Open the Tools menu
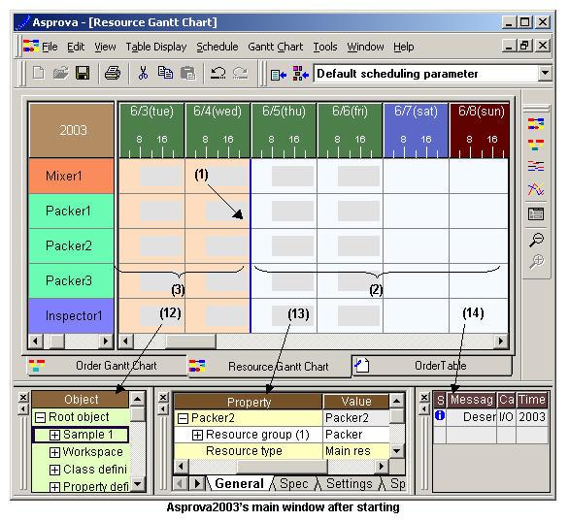Screen dimensions: 569x521 pos(325,47)
